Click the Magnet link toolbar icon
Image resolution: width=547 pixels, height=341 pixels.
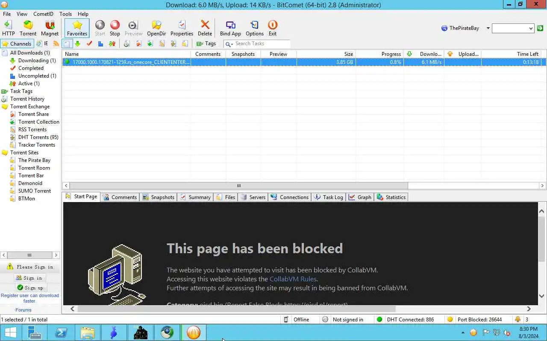[x=50, y=28]
